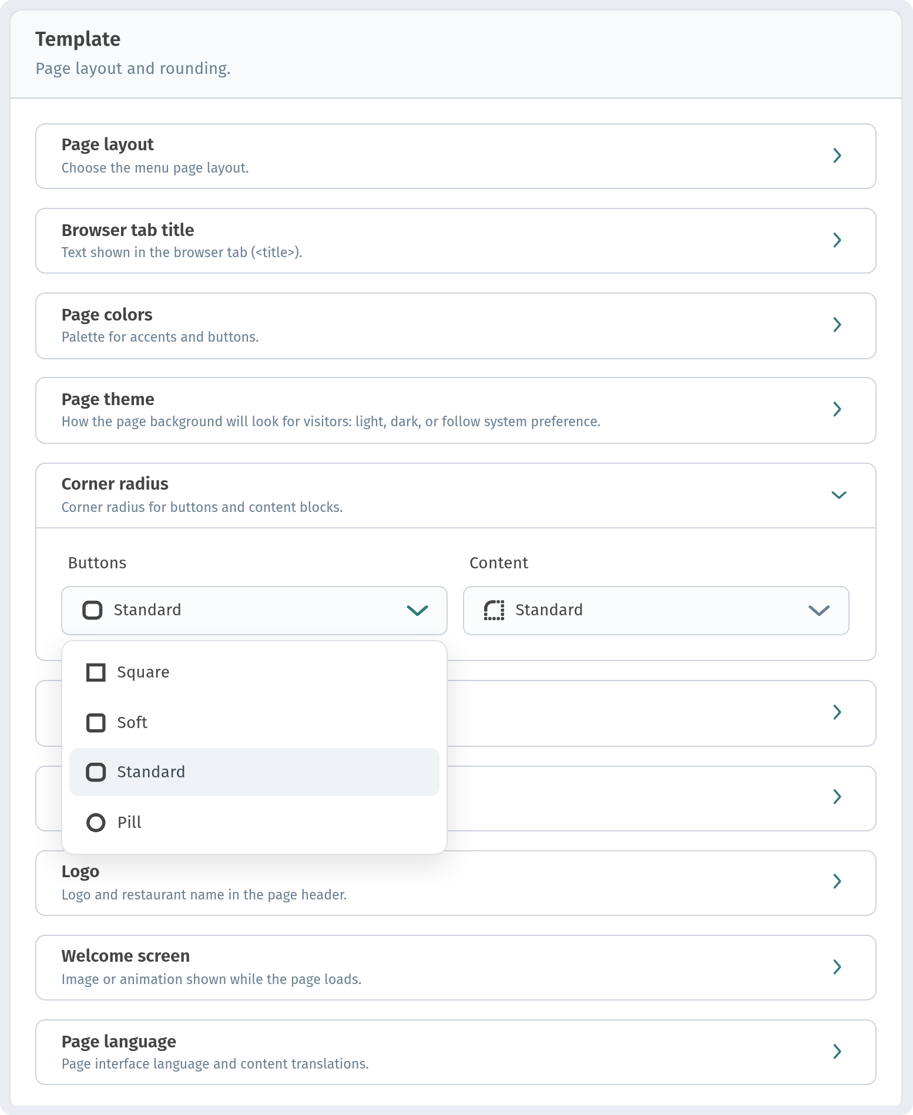Screen dimensions: 913x1115
Task: Click "Choose the menu page layout." description
Action: 155,168
